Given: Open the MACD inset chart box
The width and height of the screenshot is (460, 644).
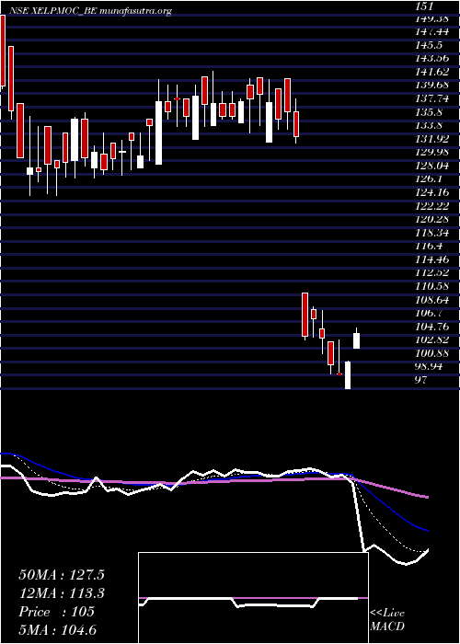Looking at the screenshot, I should pos(253,598).
